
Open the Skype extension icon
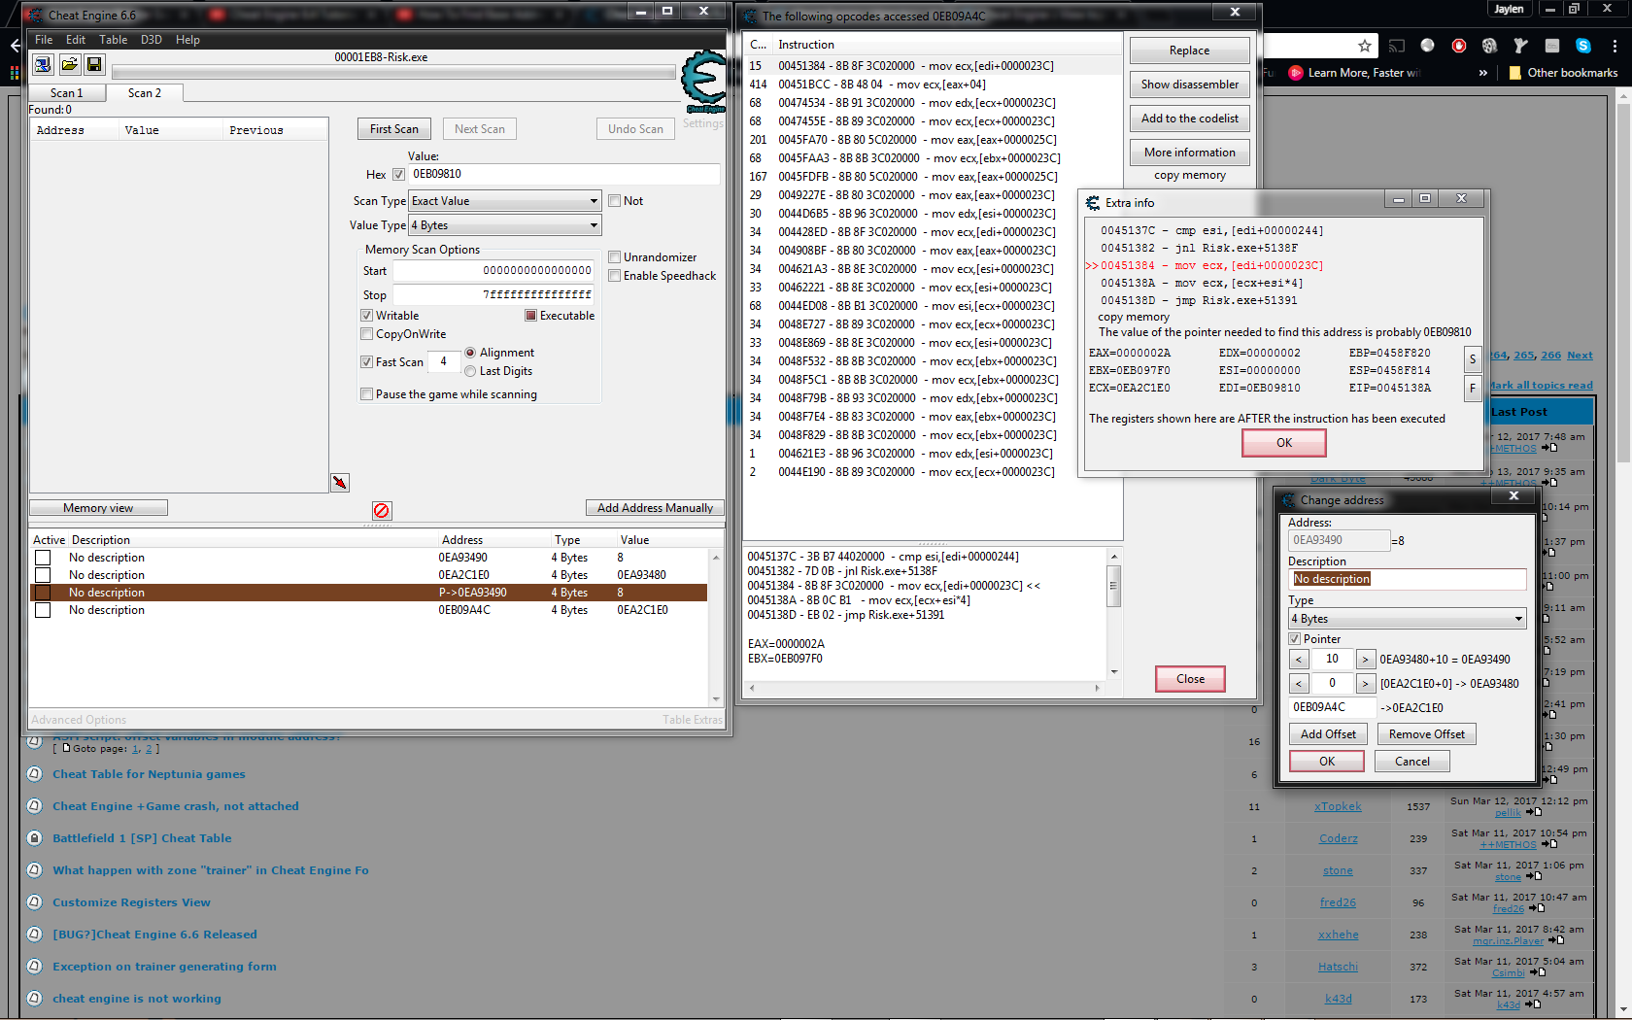1583,46
